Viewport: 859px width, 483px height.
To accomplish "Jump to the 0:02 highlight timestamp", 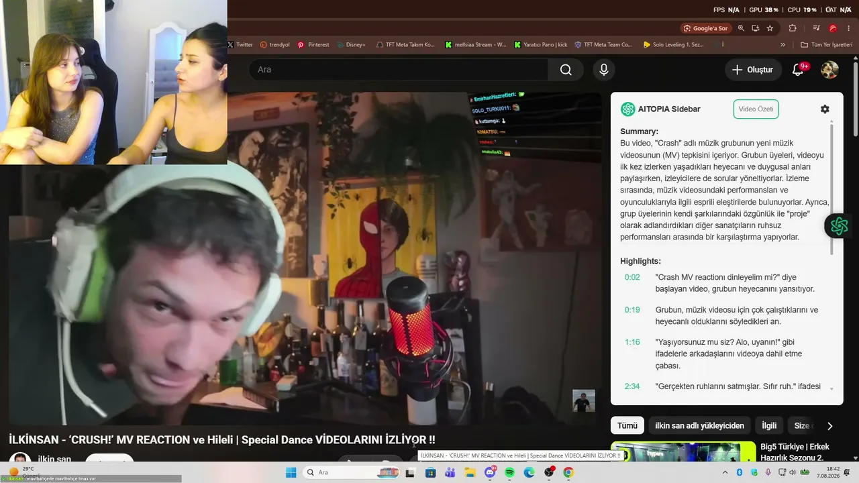I will pyautogui.click(x=632, y=277).
